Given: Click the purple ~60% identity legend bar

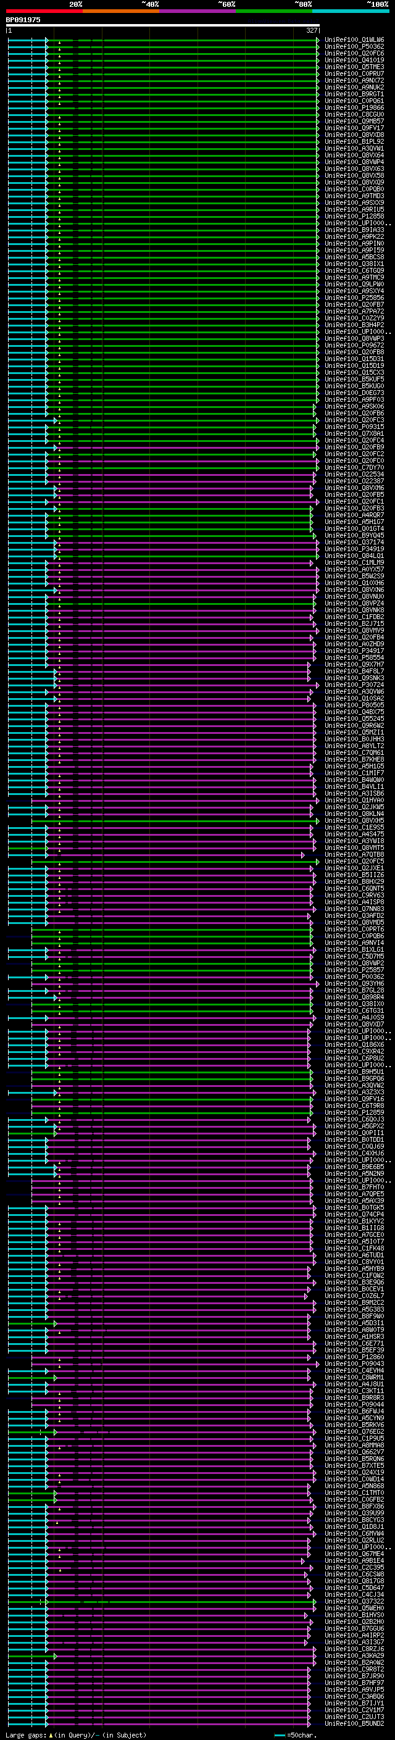Looking at the screenshot, I should pyautogui.click(x=197, y=12).
